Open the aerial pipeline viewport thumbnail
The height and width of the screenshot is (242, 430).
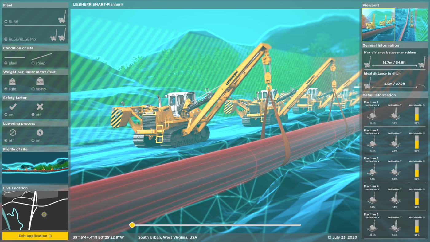tap(411, 25)
